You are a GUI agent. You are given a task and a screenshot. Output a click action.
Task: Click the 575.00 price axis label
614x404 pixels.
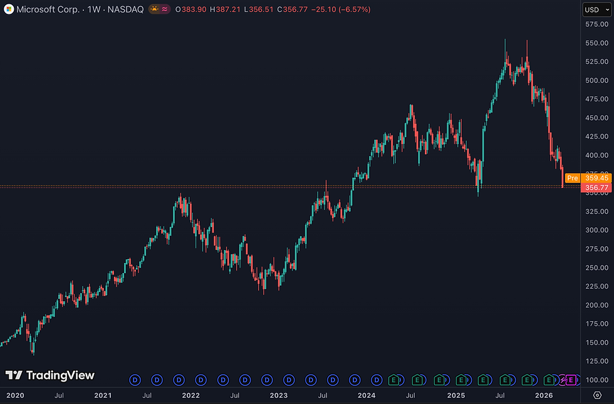coord(596,24)
